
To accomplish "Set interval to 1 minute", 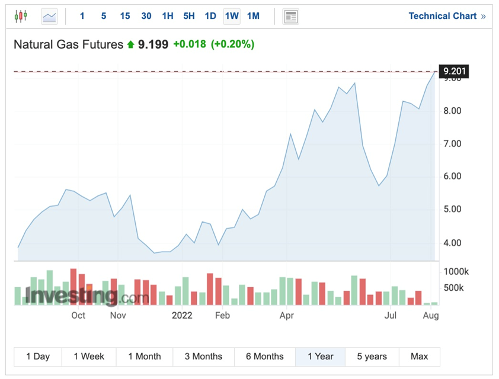I will pyautogui.click(x=82, y=16).
